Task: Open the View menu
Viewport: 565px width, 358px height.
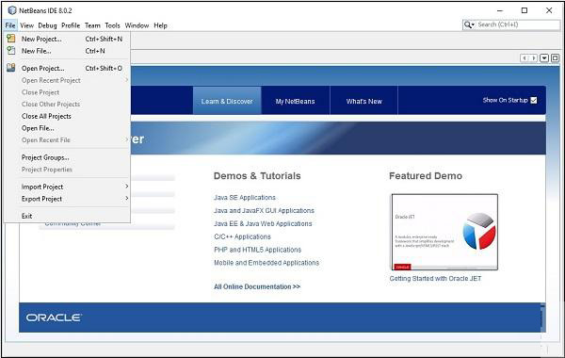Action: point(26,25)
